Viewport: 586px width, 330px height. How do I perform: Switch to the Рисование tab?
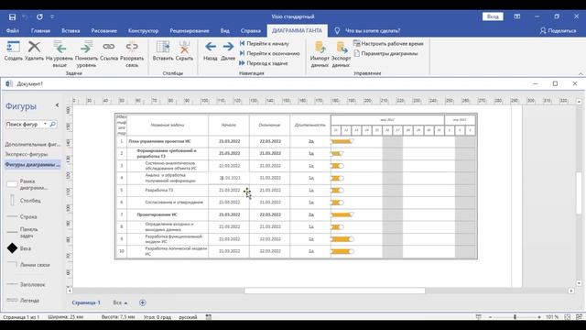click(x=103, y=30)
